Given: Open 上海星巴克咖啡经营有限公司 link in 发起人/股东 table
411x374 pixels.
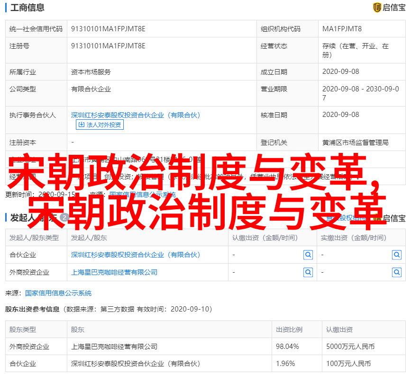Looking at the screenshot, I should [x=114, y=272].
